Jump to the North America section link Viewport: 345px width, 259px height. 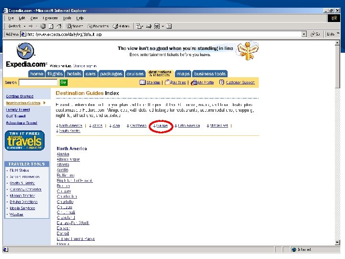point(70,126)
